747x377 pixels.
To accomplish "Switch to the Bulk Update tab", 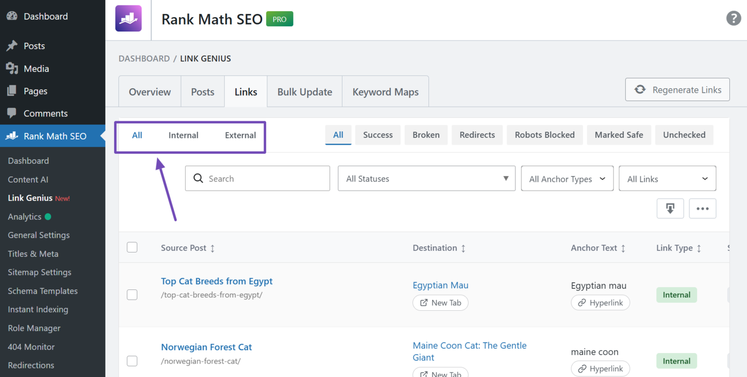I will tap(304, 91).
